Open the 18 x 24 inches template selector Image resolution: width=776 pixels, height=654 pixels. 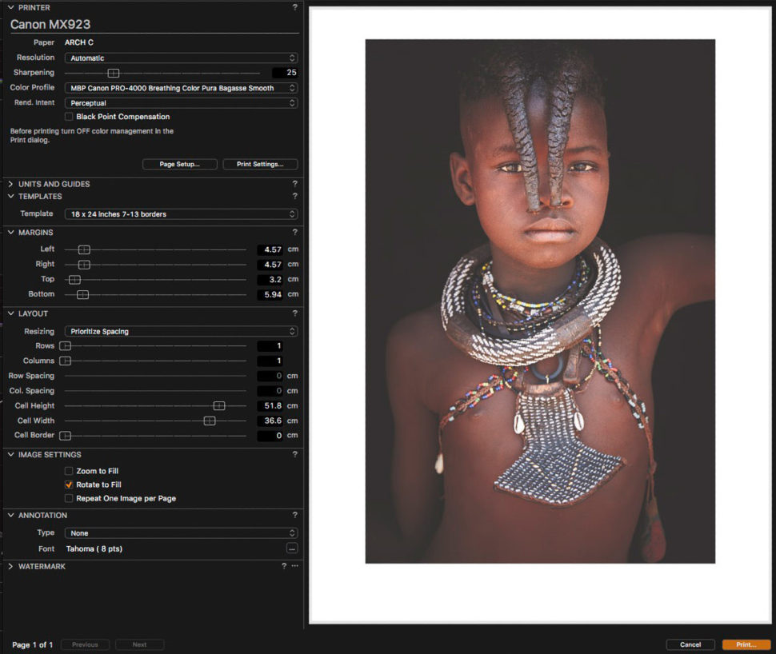click(x=181, y=213)
